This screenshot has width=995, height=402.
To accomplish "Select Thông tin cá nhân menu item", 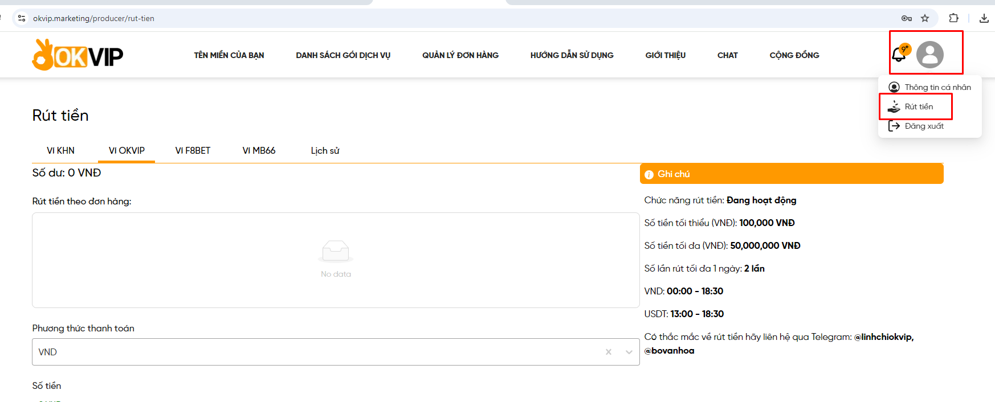I will point(937,87).
